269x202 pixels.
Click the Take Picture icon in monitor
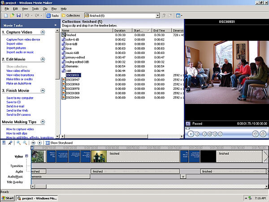[263, 134]
